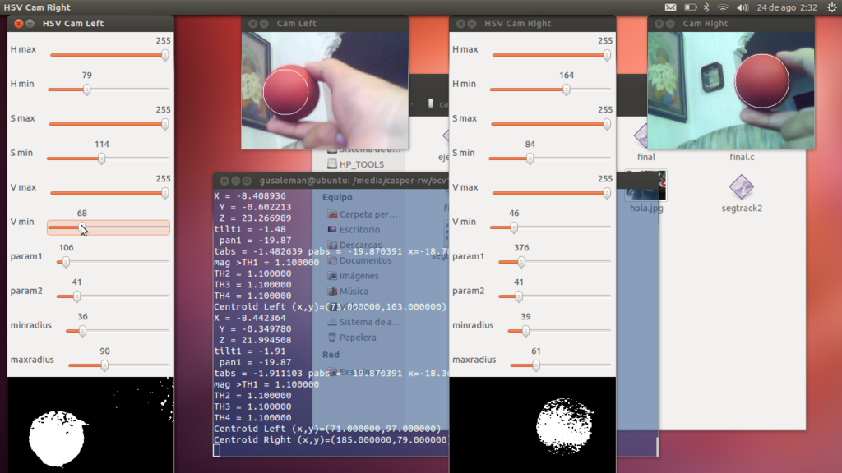Click the Cam Right window title bar
This screenshot has width=842, height=473.
[x=731, y=24]
